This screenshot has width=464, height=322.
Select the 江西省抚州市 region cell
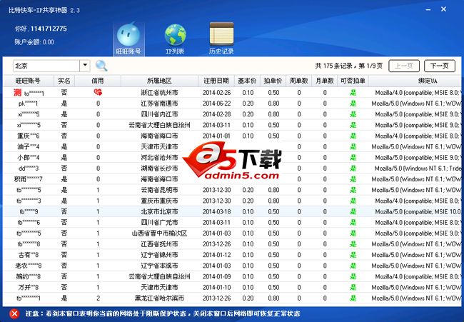(159, 244)
